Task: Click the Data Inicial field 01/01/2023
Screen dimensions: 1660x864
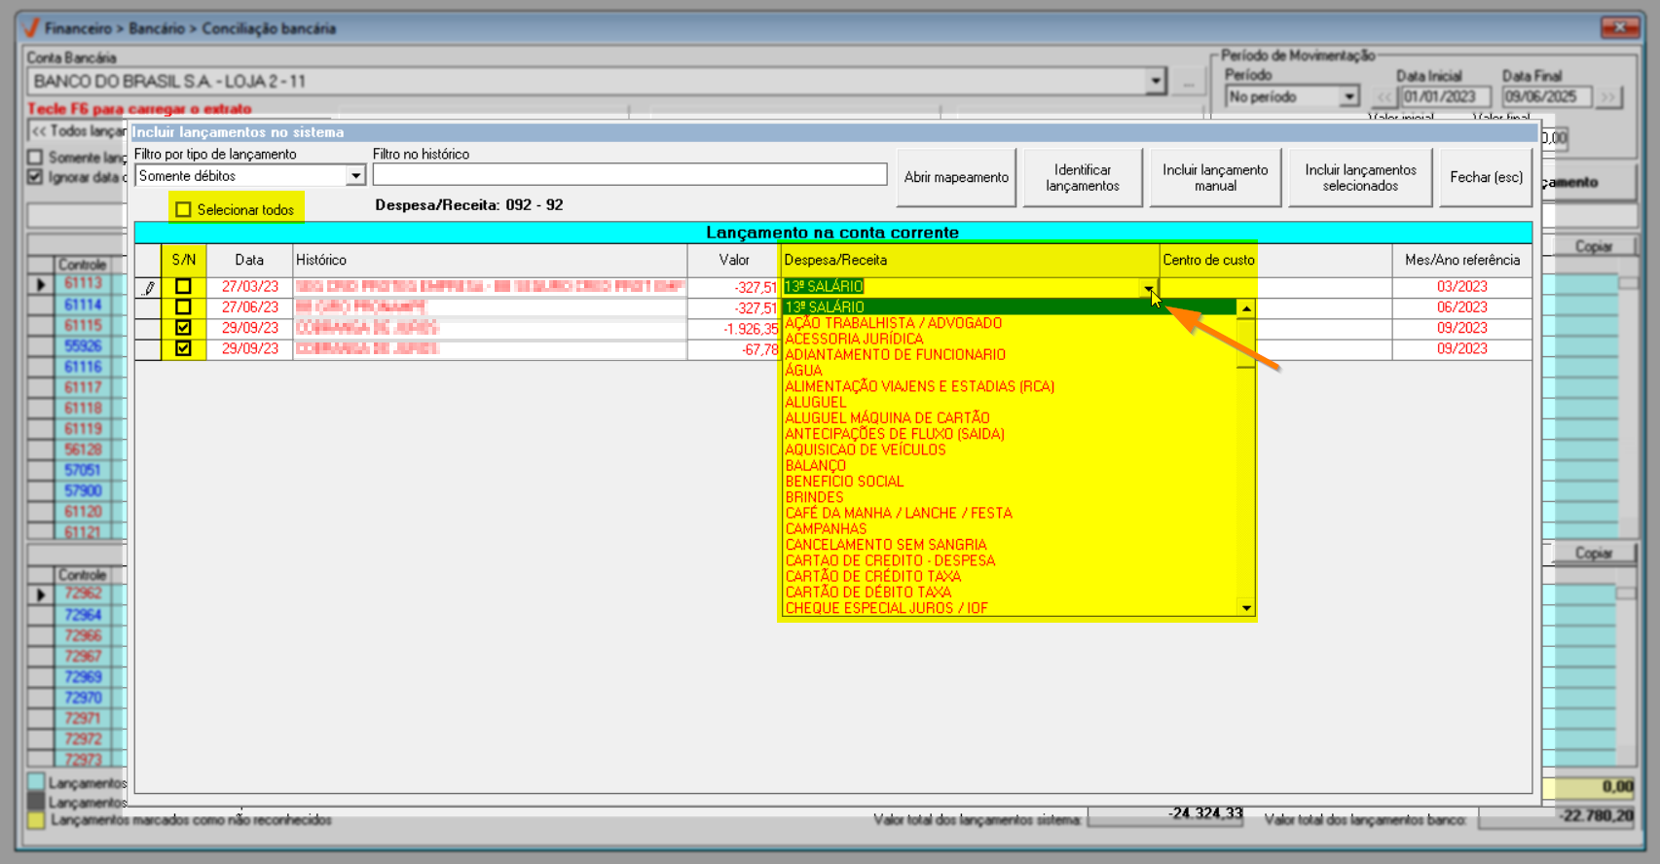Action: (x=1445, y=96)
